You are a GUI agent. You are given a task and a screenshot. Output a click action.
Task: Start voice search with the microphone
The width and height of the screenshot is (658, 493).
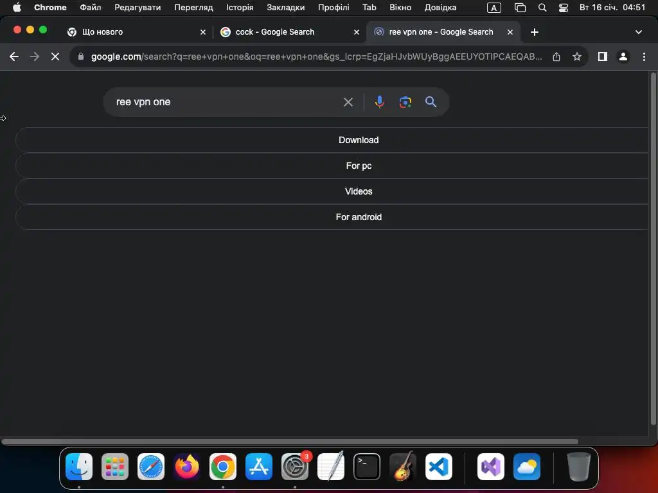[x=379, y=102]
